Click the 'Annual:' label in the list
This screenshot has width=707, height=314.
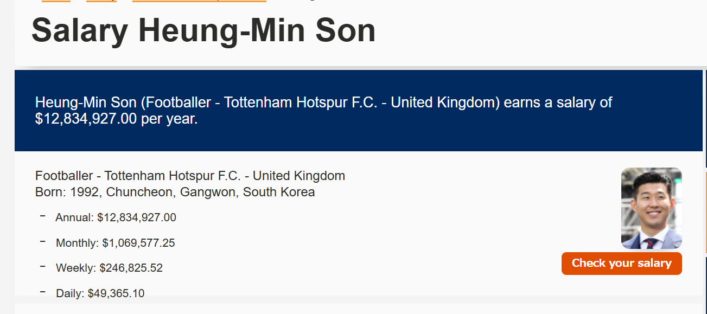(x=74, y=217)
